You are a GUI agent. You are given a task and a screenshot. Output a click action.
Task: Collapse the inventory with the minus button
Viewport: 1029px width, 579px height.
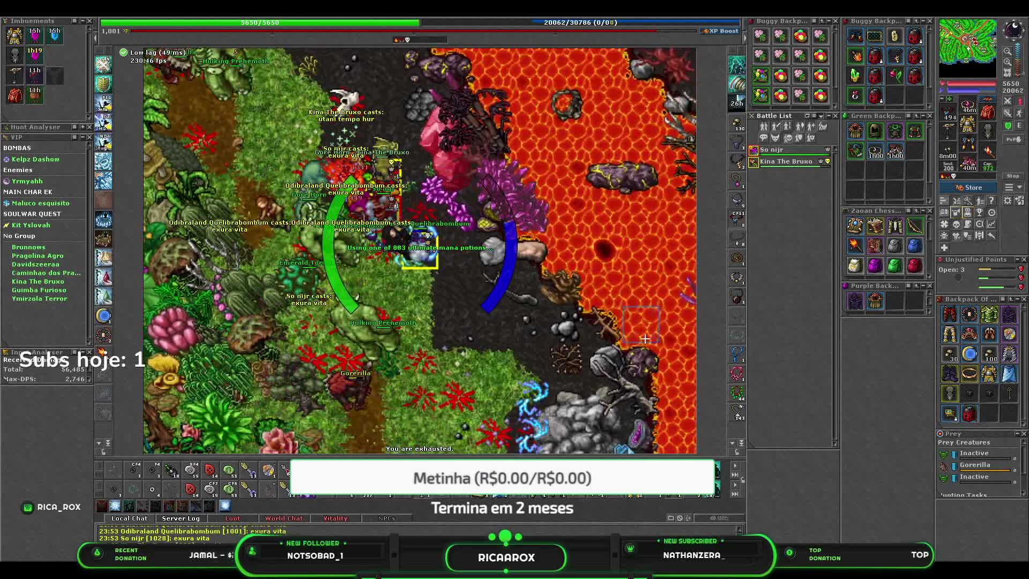(x=942, y=99)
